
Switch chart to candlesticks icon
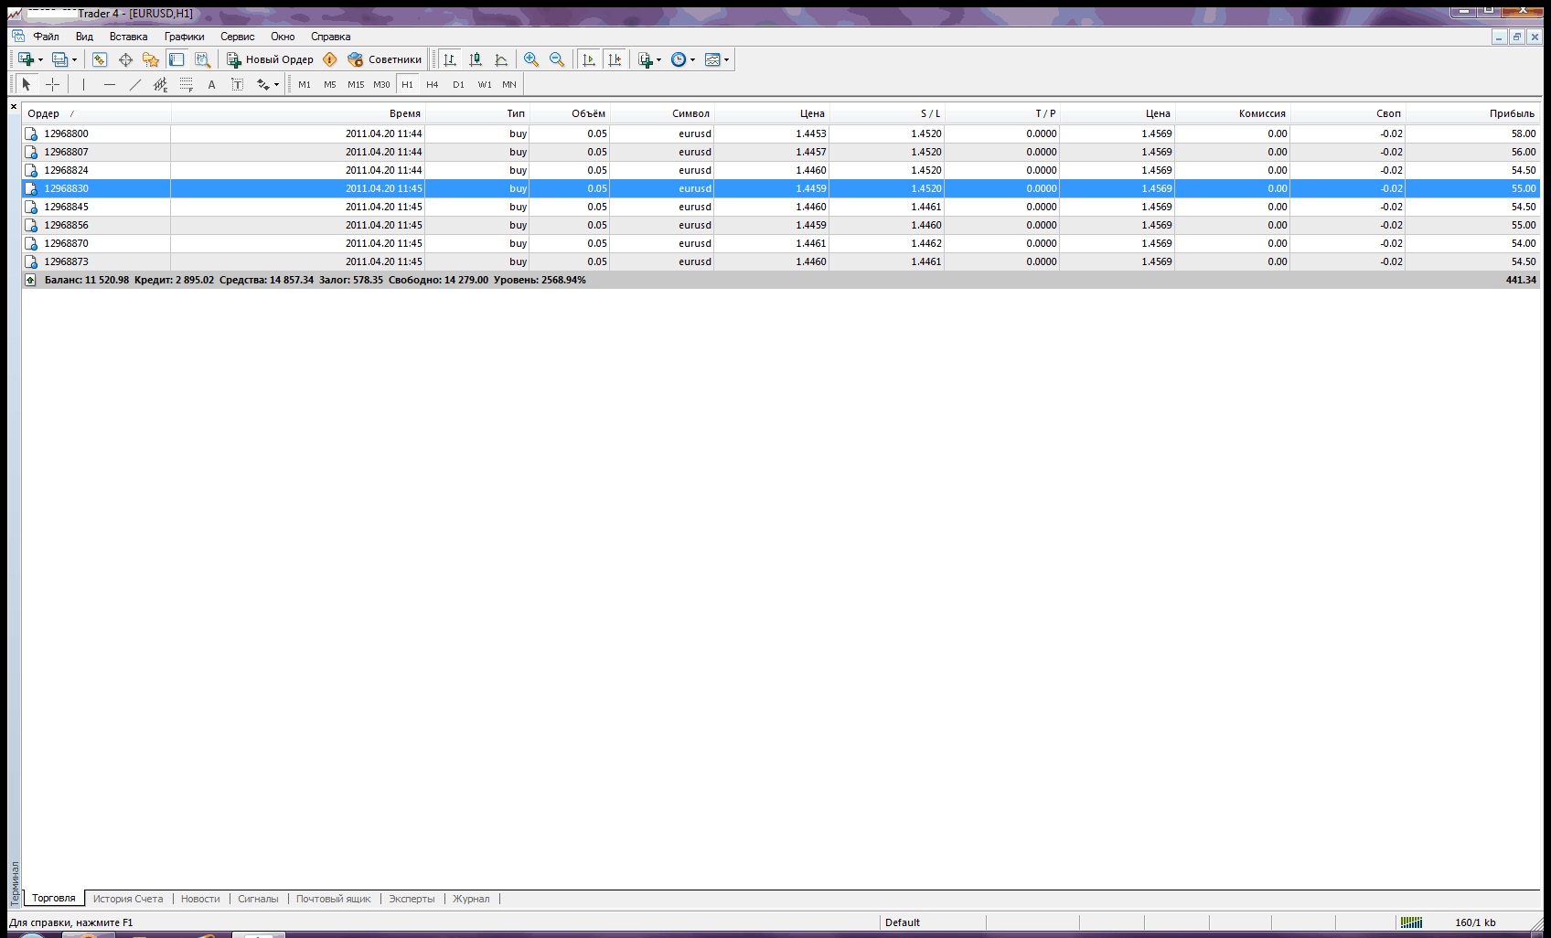[x=476, y=59]
